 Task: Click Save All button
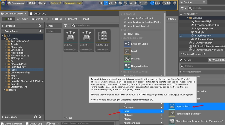pos(37,19)
